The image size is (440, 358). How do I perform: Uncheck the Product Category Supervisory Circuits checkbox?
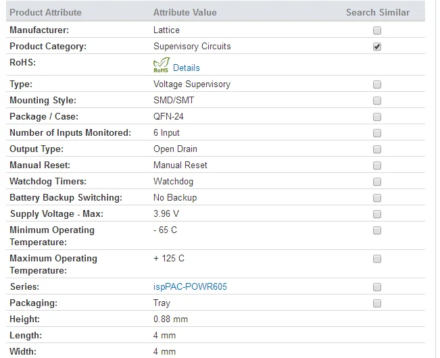[x=377, y=47]
